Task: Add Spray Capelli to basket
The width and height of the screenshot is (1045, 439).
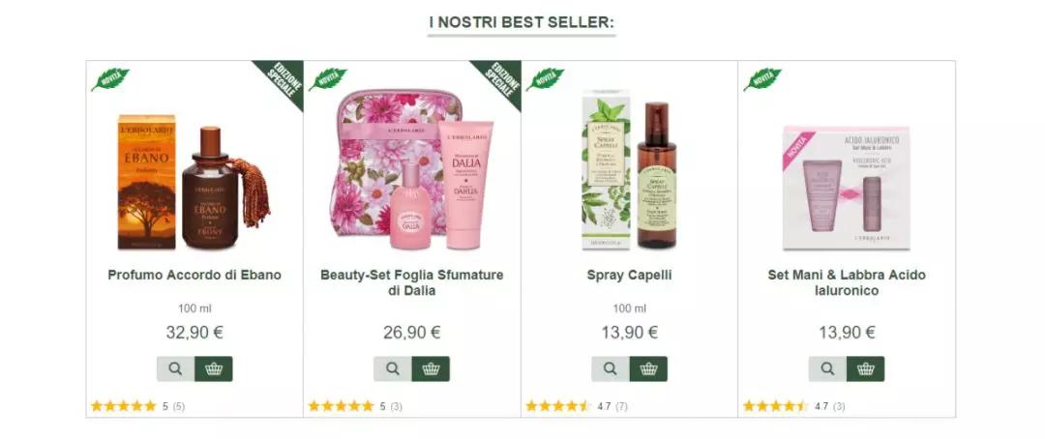Action: [x=648, y=369]
